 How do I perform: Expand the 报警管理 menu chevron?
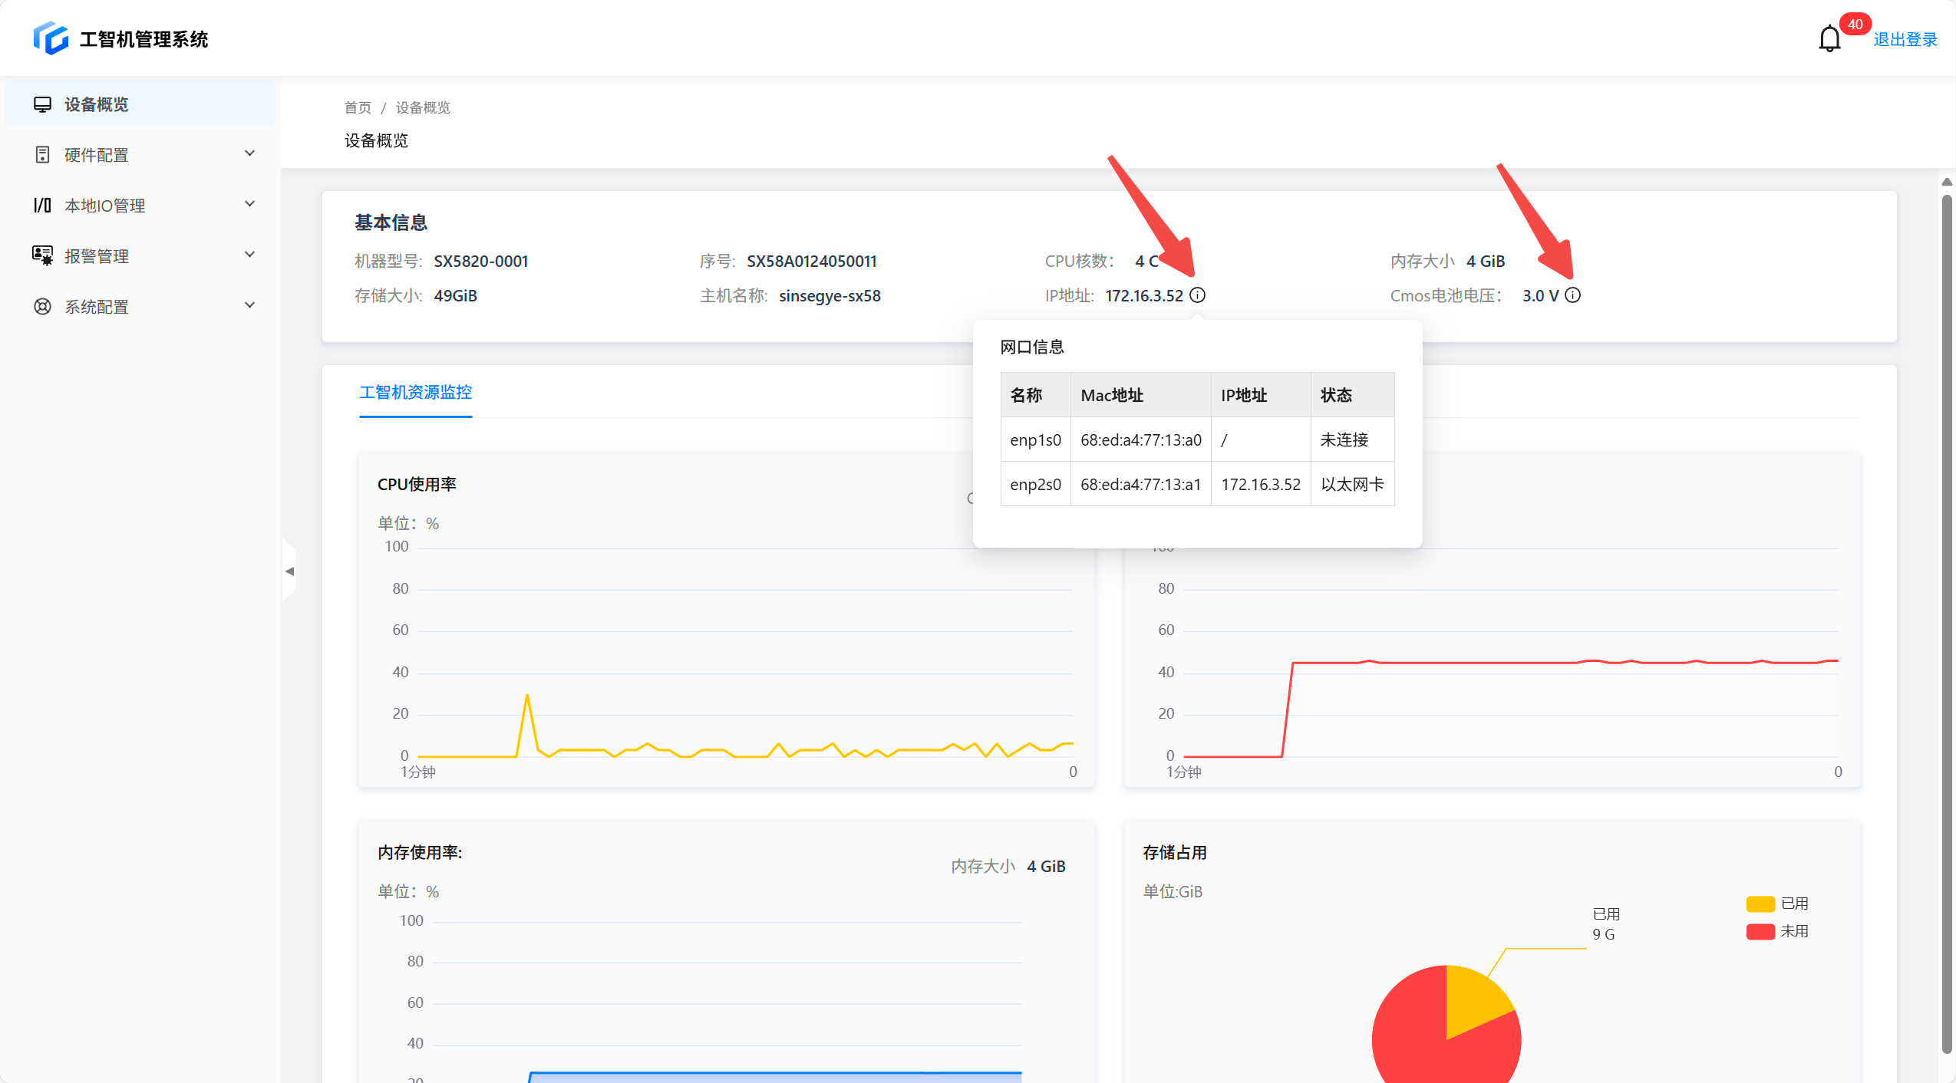(x=249, y=255)
